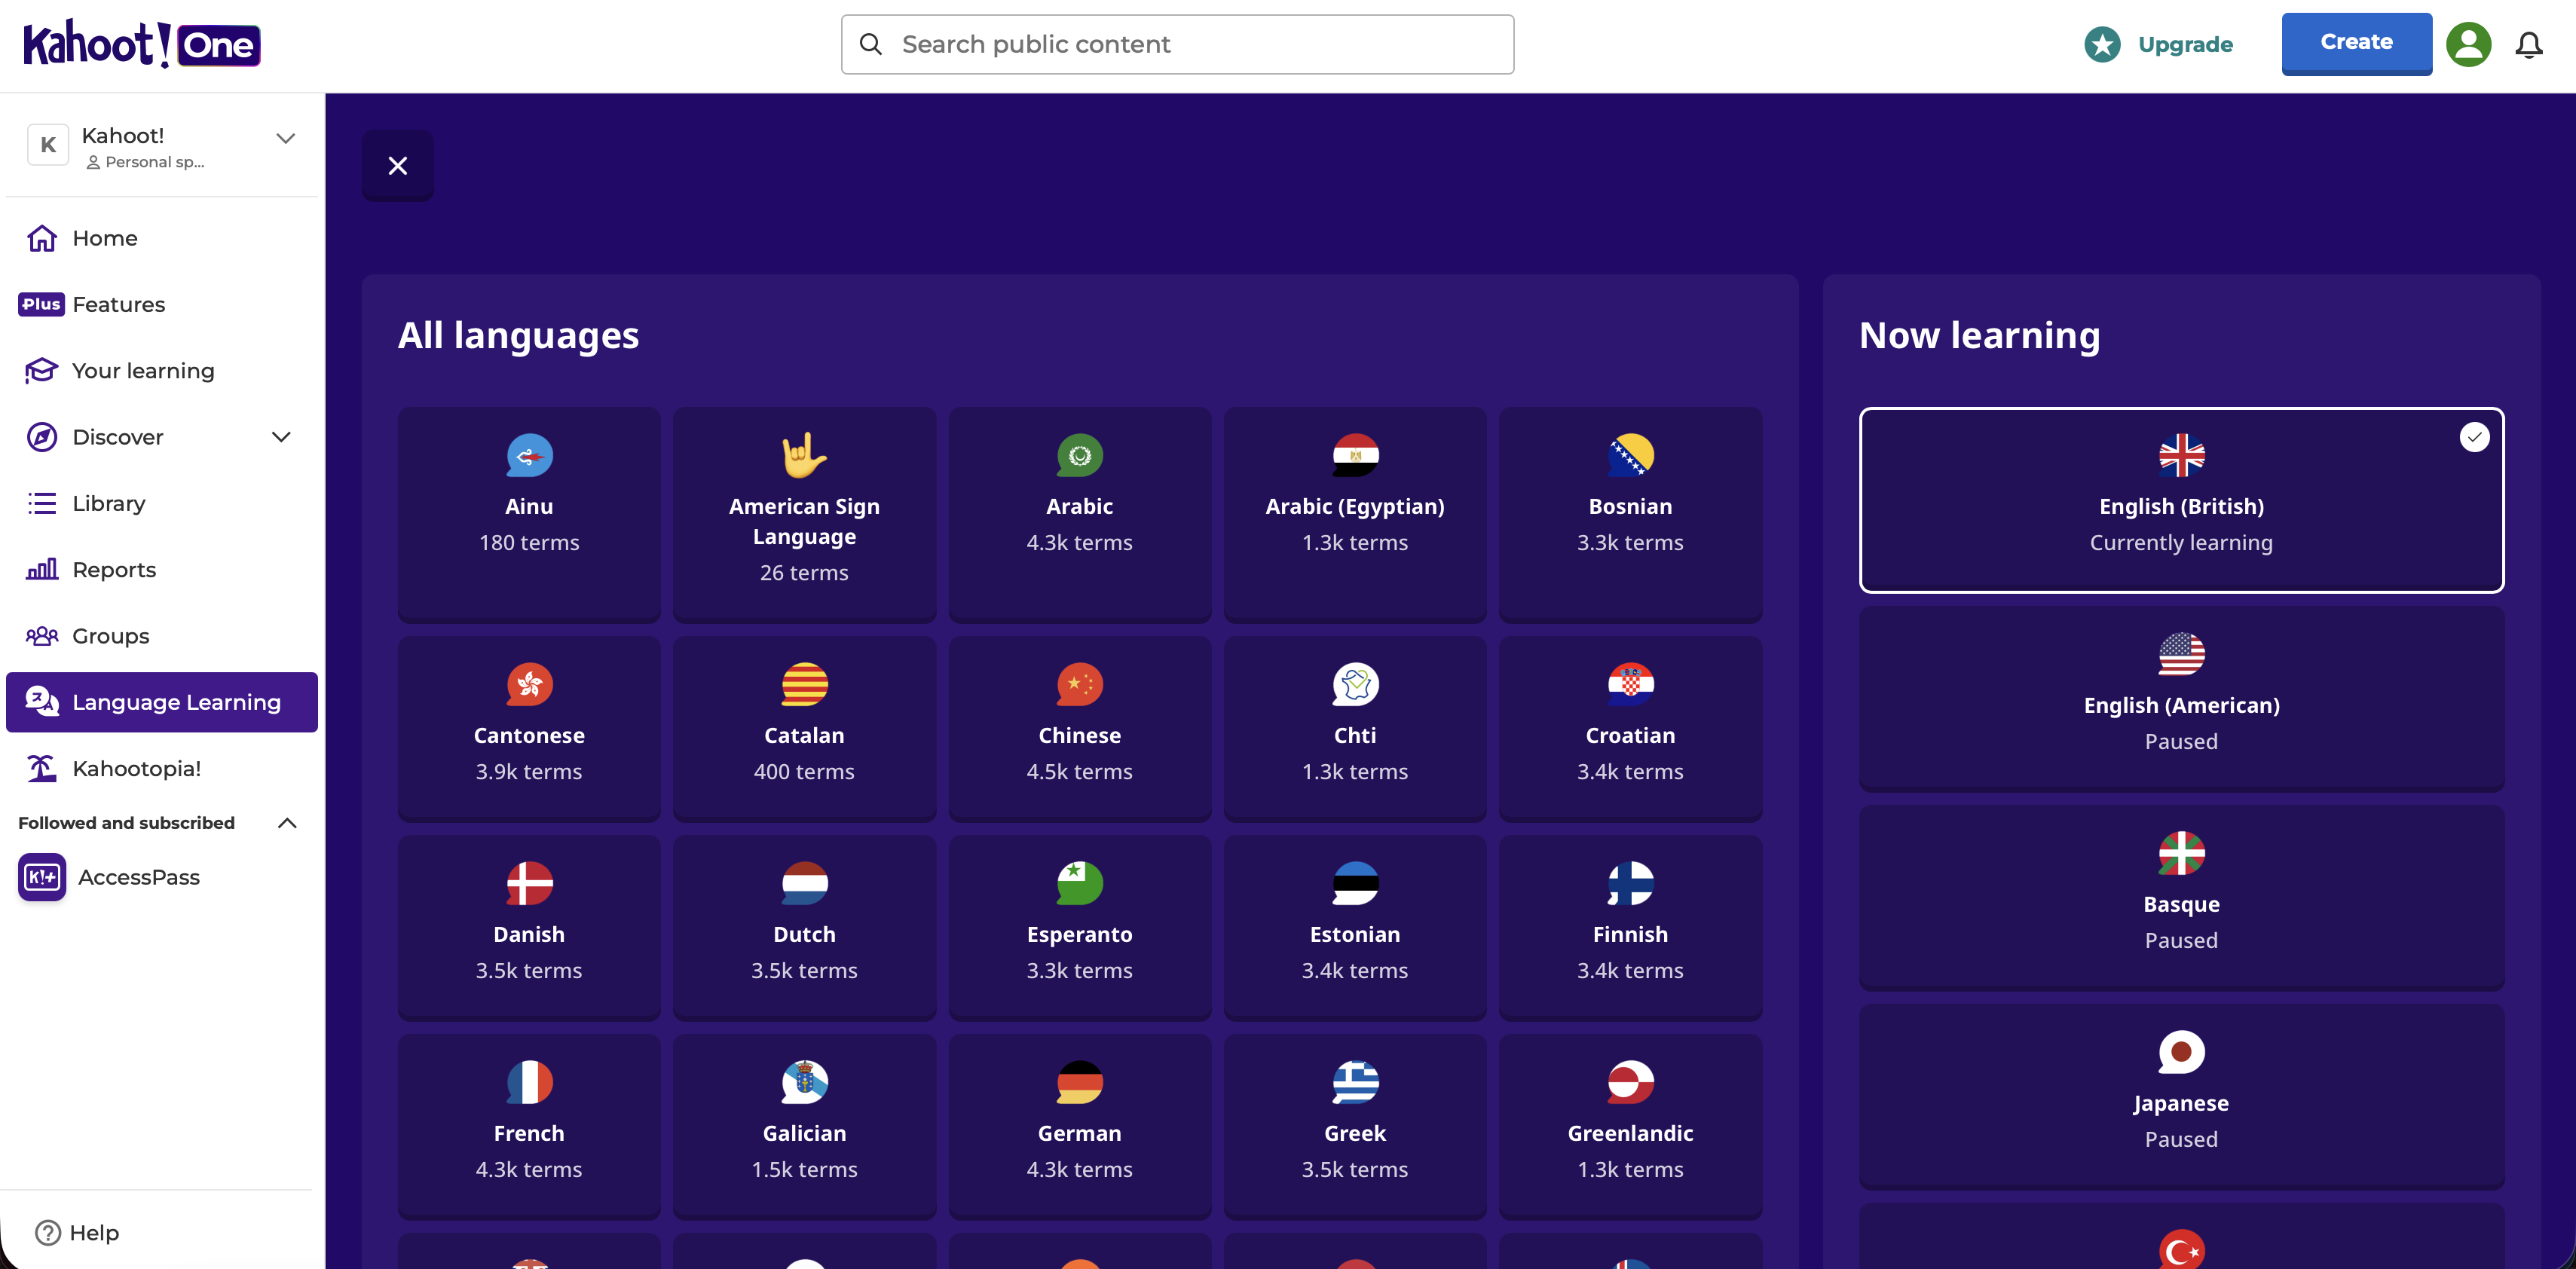The height and width of the screenshot is (1269, 2576).
Task: Click the "Currently learning" status text
Action: pos(2181,543)
